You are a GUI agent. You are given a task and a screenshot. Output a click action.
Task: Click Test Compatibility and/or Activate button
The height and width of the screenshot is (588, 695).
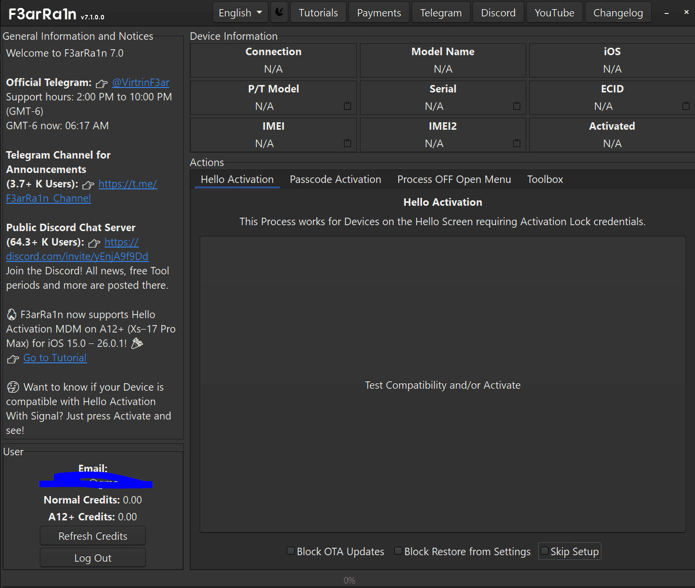coord(443,385)
